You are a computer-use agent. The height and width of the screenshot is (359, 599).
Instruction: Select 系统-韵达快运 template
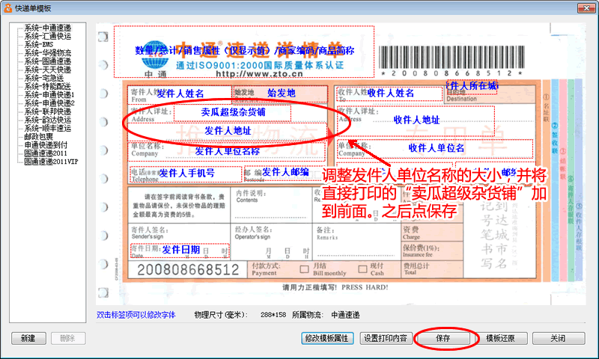click(47, 120)
